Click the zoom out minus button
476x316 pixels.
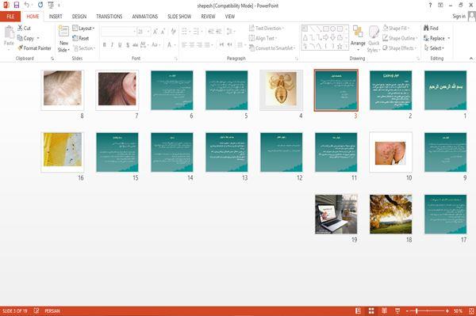click(408, 310)
